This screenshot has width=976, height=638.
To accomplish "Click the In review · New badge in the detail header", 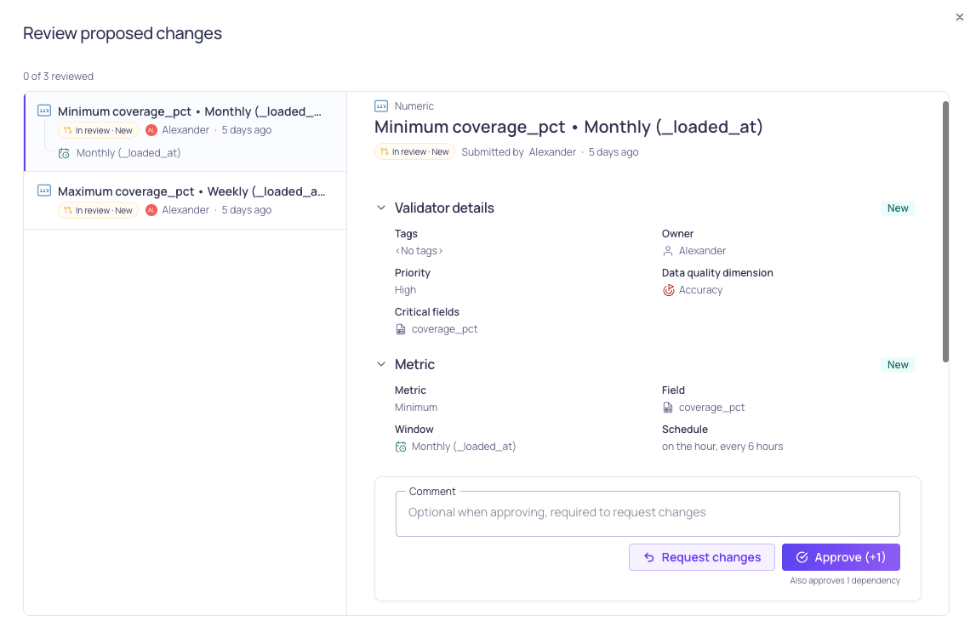I will [414, 152].
